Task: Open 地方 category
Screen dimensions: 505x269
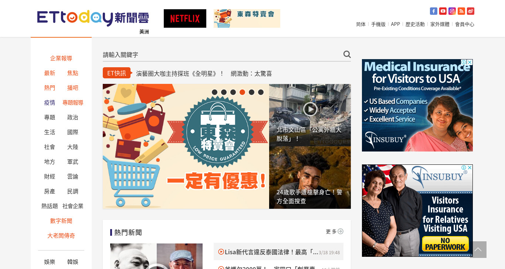Action: point(50,162)
